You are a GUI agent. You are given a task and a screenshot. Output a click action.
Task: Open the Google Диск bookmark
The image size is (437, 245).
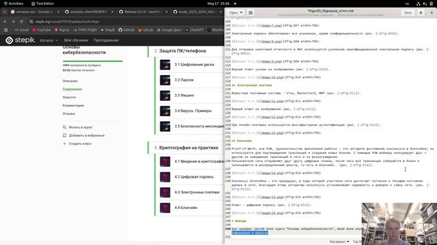(169, 30)
